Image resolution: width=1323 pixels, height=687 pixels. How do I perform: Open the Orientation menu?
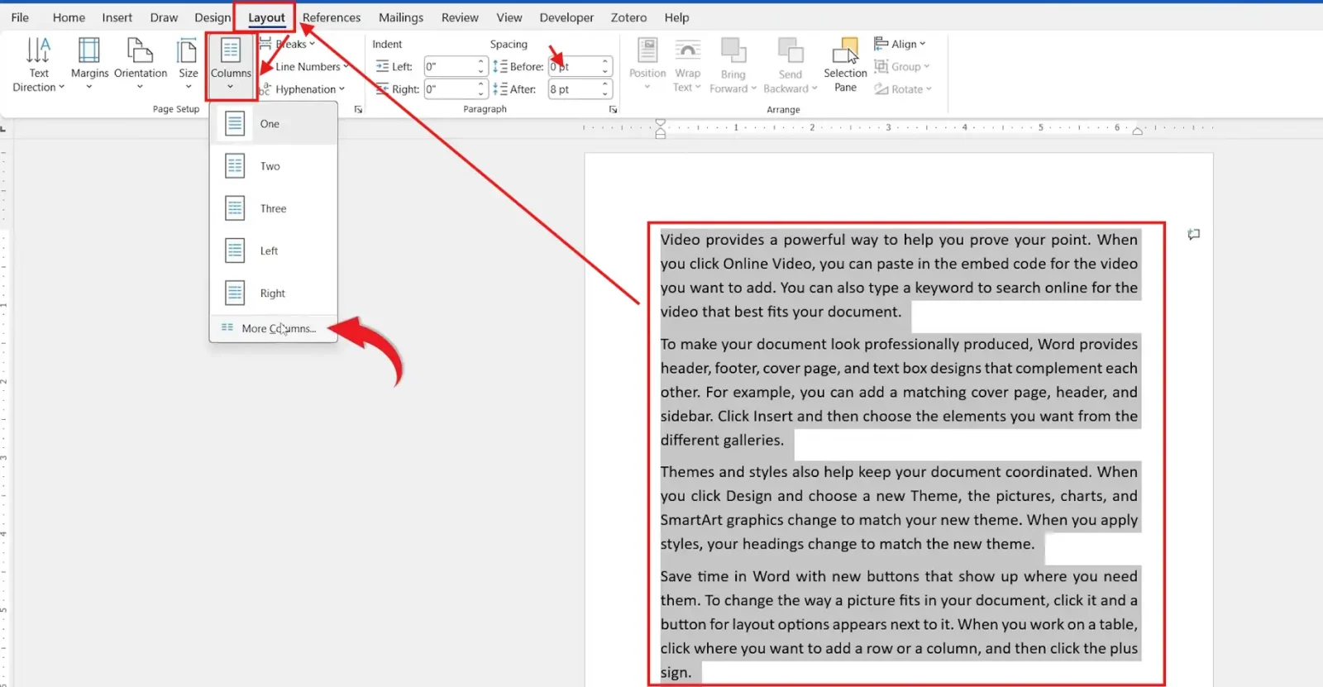click(x=141, y=64)
